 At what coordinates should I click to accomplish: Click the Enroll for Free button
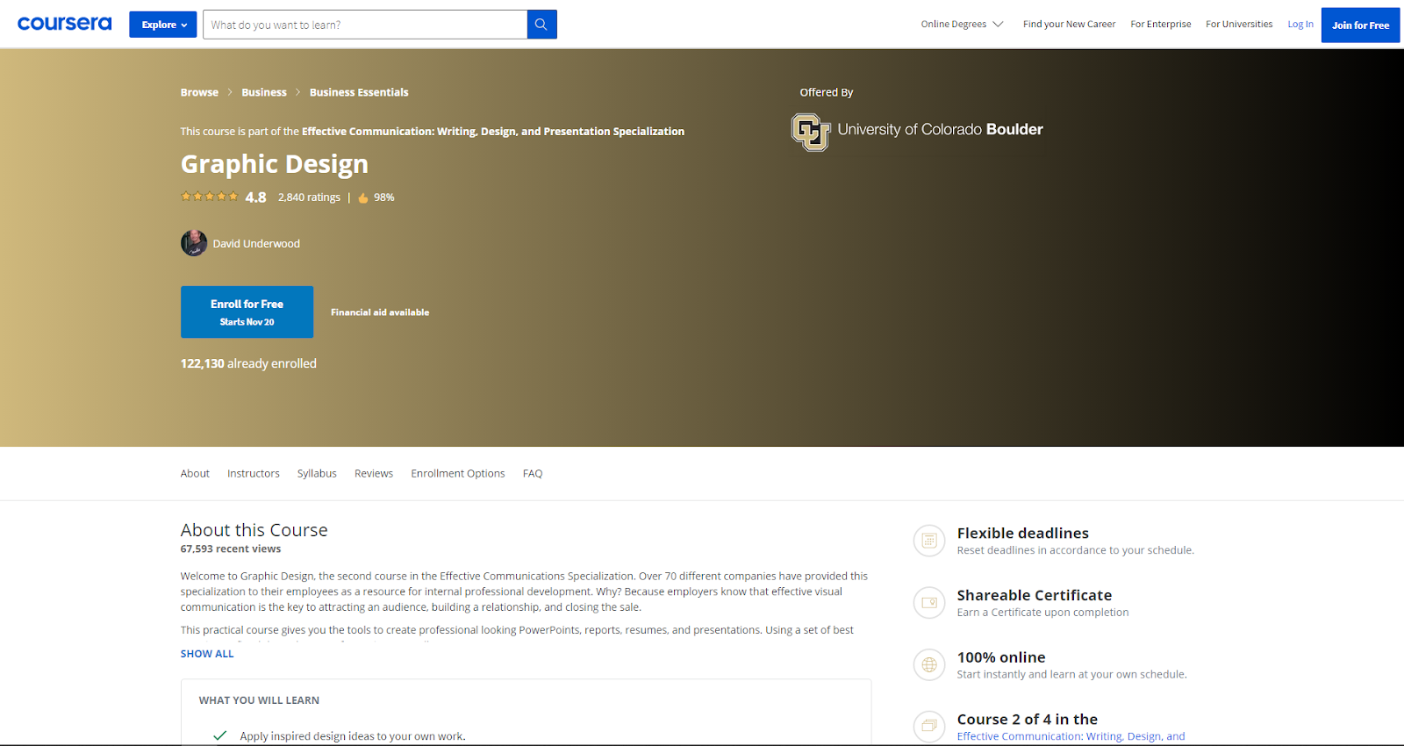pos(247,312)
